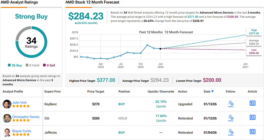Click John Vinh's profile photo
264x140 pixels.
click(x=7, y=104)
